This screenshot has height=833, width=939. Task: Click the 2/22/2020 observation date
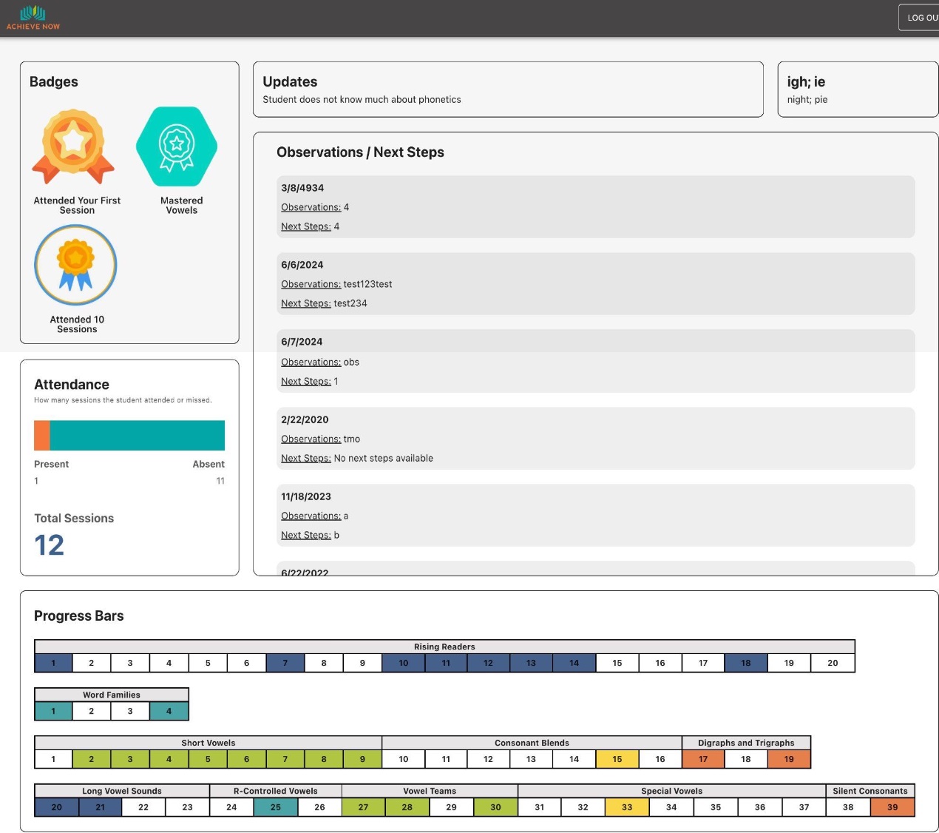click(x=305, y=419)
